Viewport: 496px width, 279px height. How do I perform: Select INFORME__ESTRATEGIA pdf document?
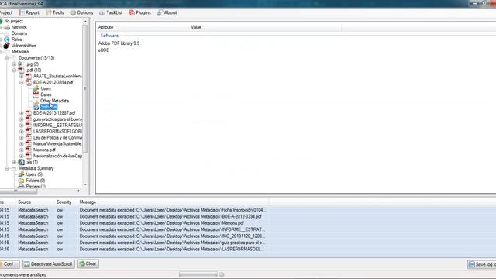(57, 126)
